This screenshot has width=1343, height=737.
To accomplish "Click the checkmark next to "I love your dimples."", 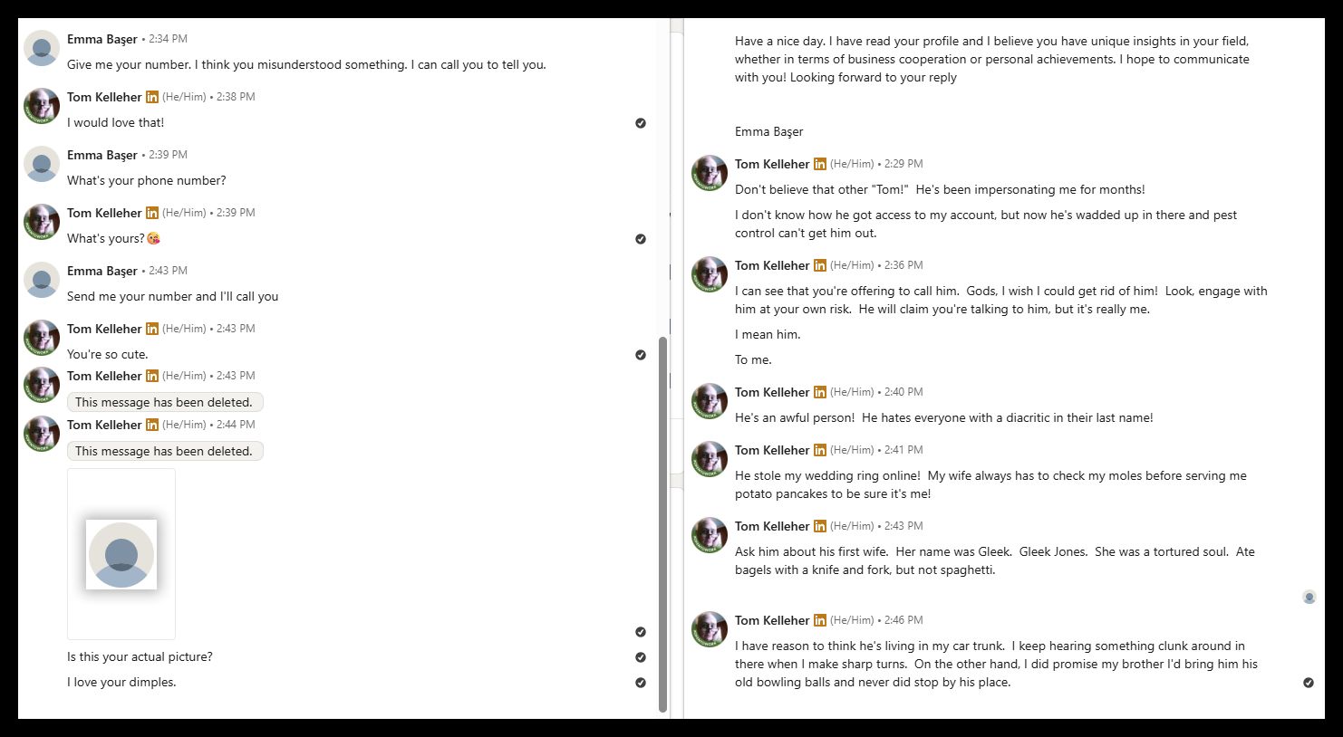I will pos(641,683).
